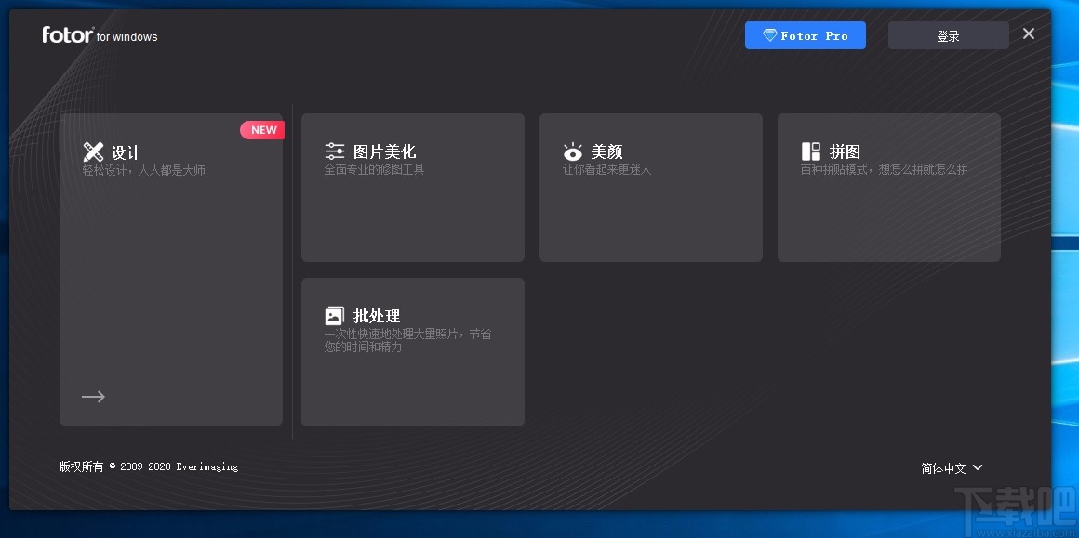Open 美颜 by clicking the eye icon

coord(573,151)
